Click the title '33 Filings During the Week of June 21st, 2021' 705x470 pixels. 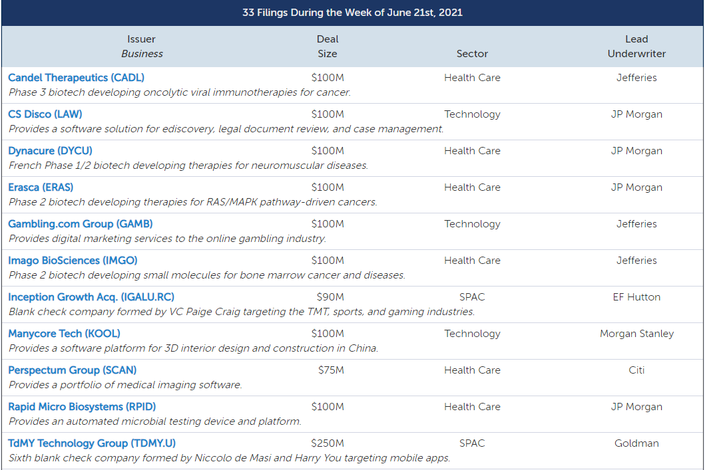click(x=353, y=13)
